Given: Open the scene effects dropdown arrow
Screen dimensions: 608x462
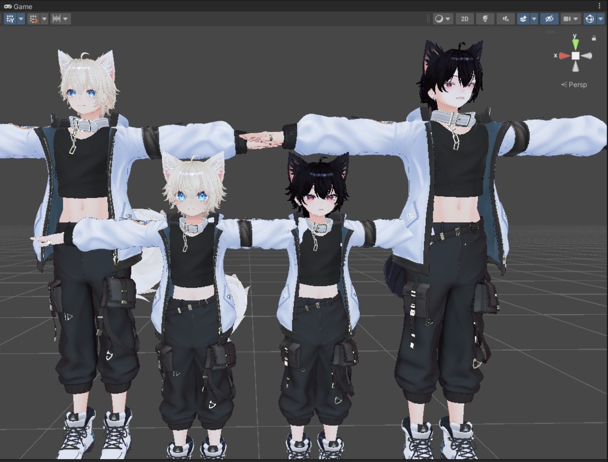Looking at the screenshot, I should tap(534, 18).
